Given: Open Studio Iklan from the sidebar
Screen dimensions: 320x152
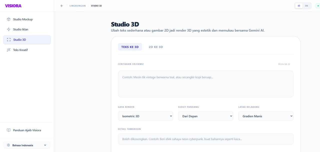Looking at the screenshot, I should (x=27, y=29).
